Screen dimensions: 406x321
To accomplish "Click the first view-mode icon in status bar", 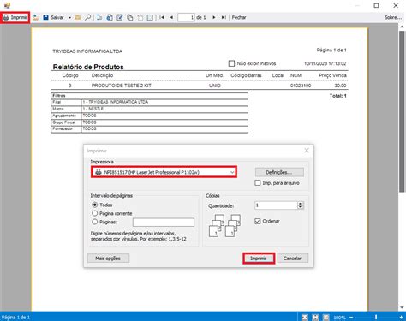I will 305,318.
